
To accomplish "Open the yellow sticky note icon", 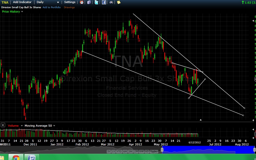I will [119, 2].
